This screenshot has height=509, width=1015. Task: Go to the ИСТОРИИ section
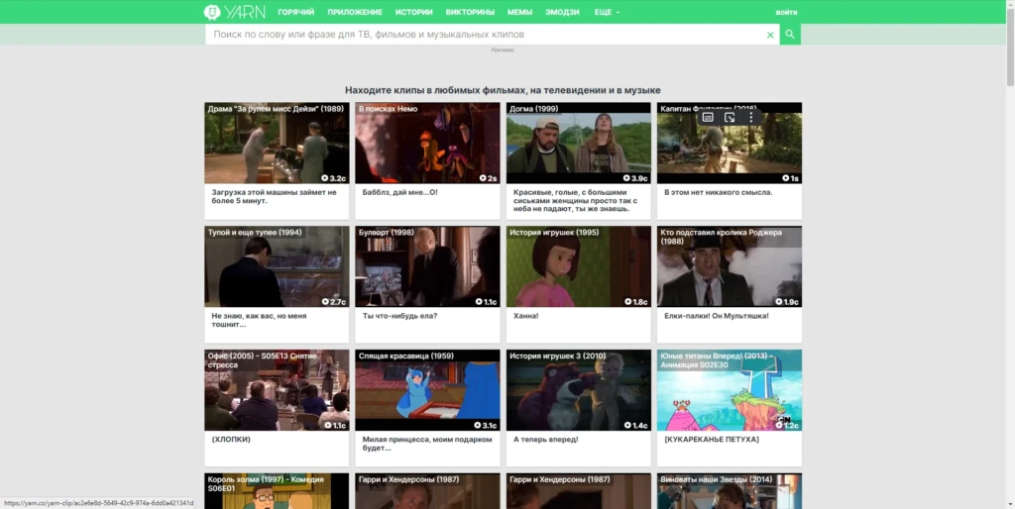[x=413, y=12]
